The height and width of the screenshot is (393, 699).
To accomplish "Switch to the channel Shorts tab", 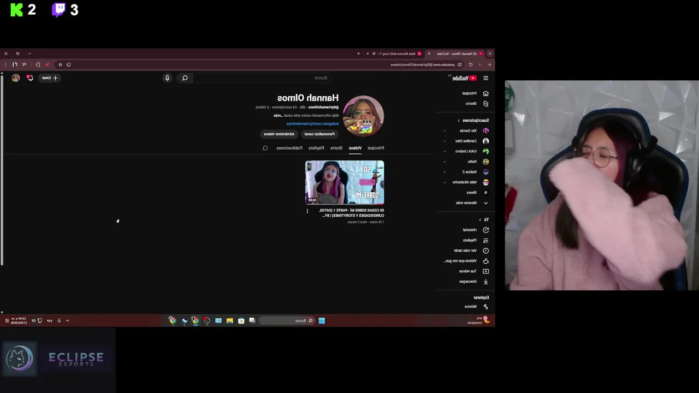I will tap(336, 148).
